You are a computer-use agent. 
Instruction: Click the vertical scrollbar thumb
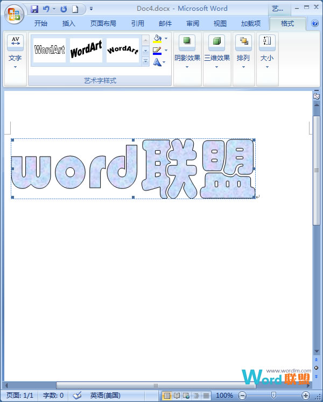coord(317,170)
